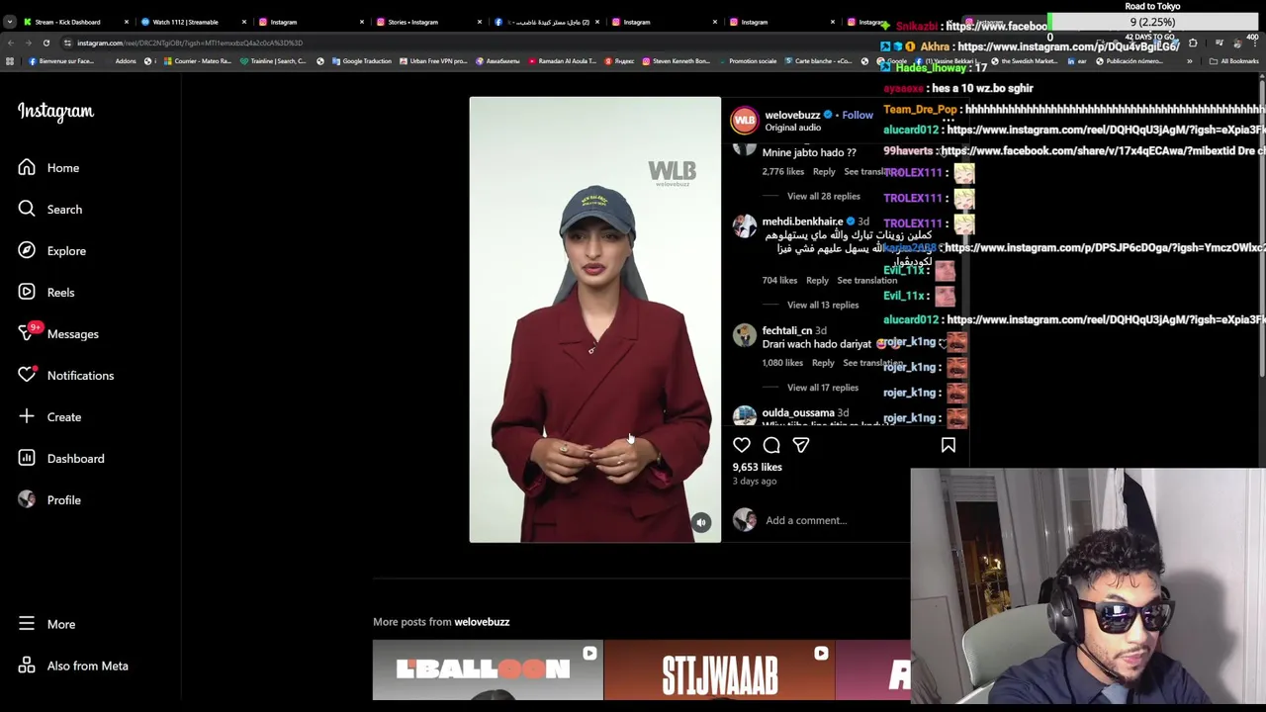Click the comment bubble icon under the reel
Screen dimensions: 1266x712
(771, 446)
